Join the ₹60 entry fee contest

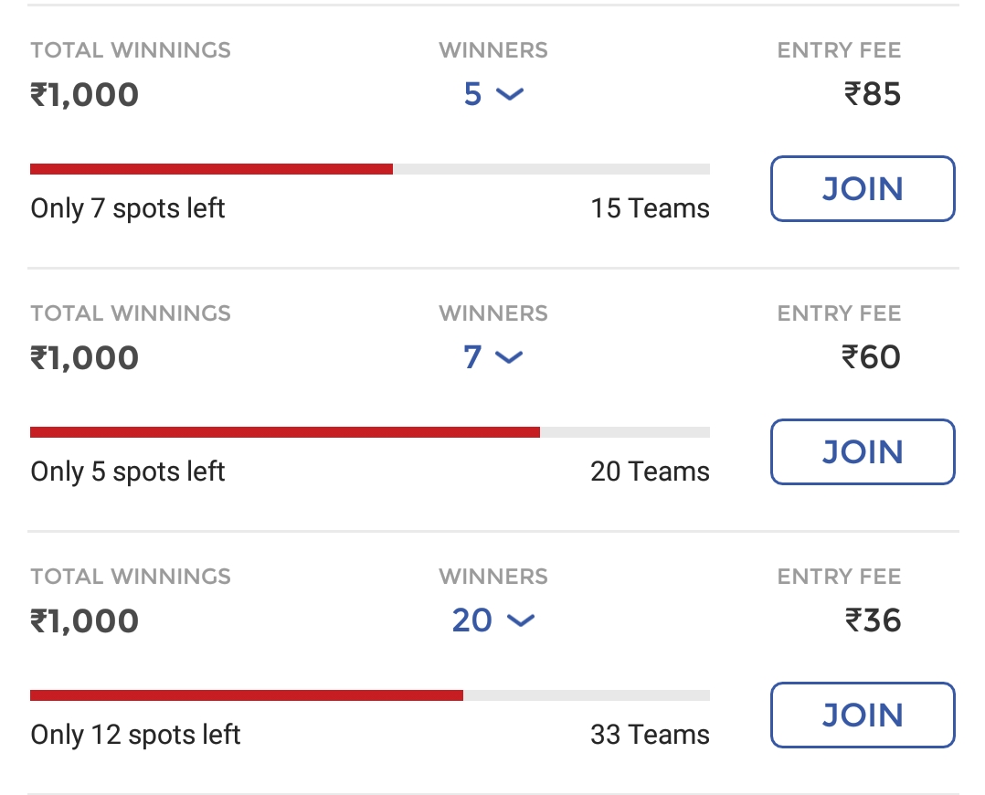[x=863, y=452]
